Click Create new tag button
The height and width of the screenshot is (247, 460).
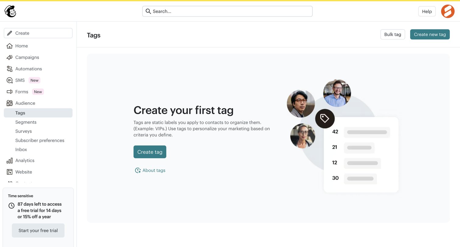pyautogui.click(x=430, y=34)
